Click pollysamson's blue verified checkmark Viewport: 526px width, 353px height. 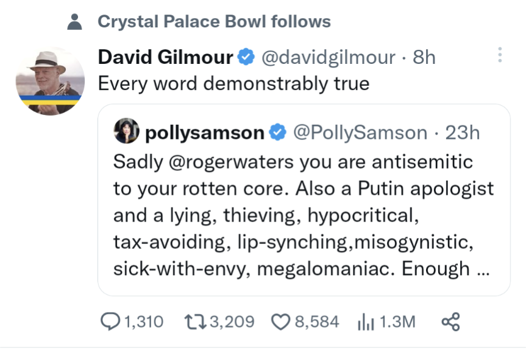tap(278, 132)
